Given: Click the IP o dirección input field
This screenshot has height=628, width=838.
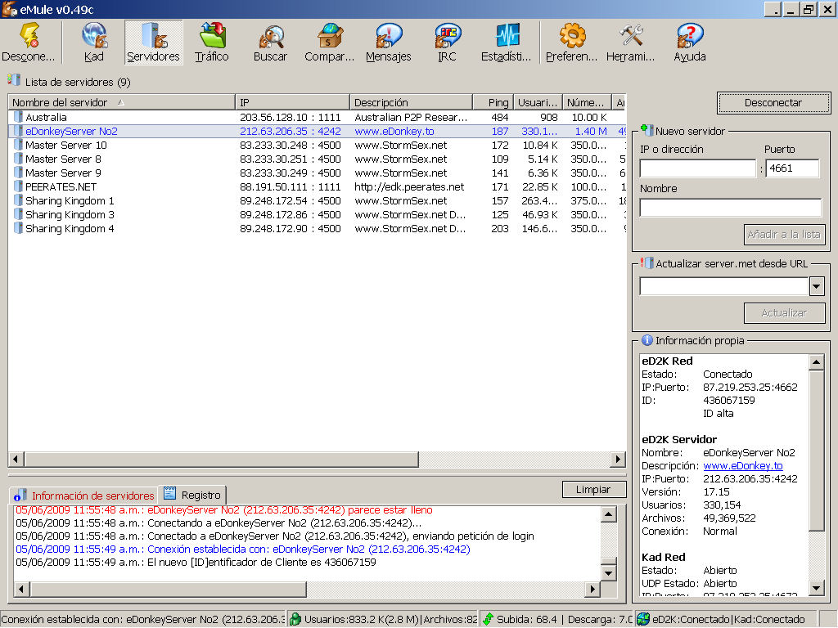Looking at the screenshot, I should [x=697, y=168].
